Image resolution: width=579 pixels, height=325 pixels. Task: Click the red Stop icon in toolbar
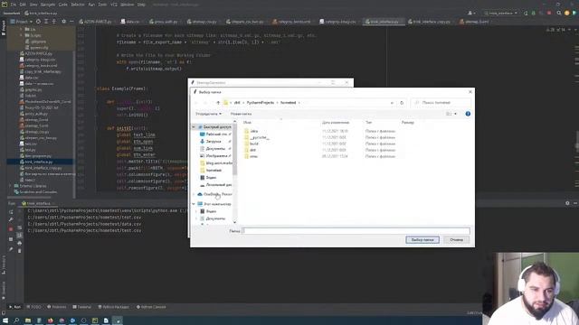coord(549,13)
